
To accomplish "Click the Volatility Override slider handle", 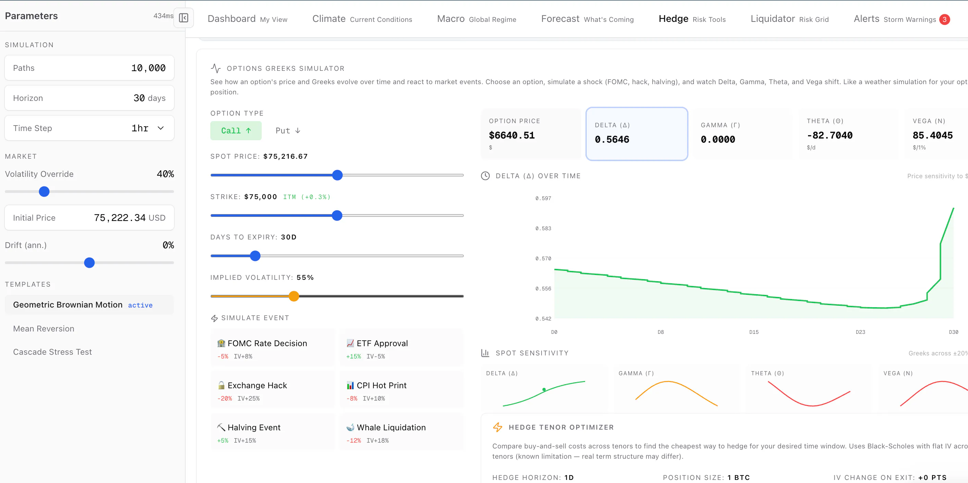I will [44, 192].
